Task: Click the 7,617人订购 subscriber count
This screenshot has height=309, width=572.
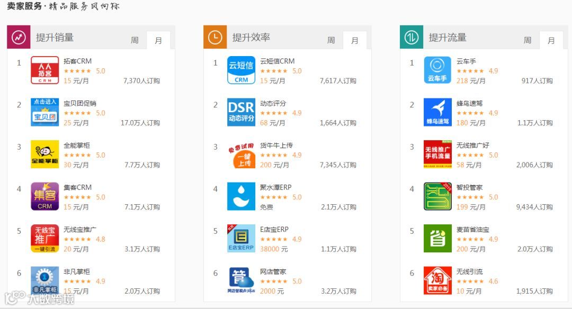Action: [338, 81]
